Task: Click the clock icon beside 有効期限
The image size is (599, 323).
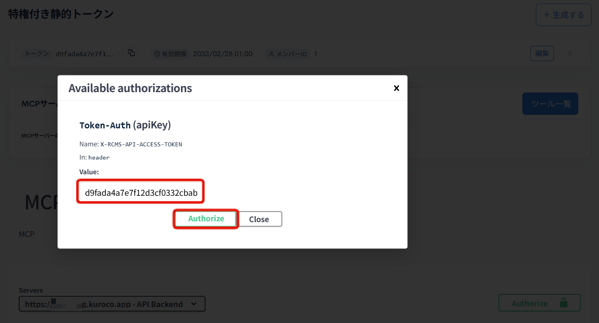Action: [x=157, y=53]
